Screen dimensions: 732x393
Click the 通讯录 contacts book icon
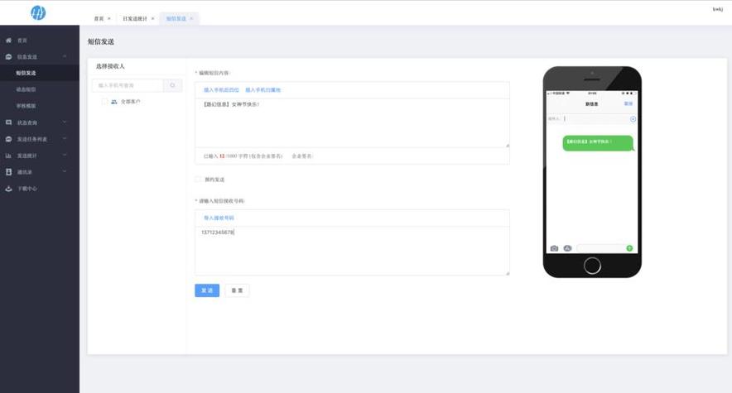click(9, 172)
